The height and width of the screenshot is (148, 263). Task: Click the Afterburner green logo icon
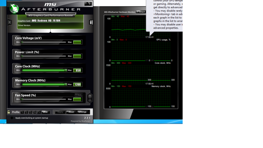14,9
